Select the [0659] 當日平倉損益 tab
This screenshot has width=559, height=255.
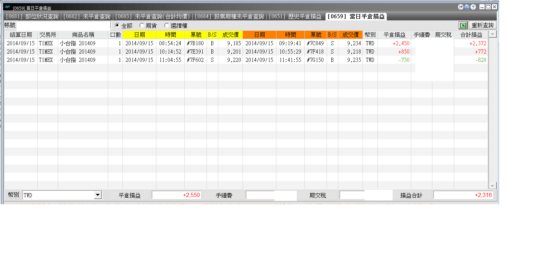pos(356,17)
